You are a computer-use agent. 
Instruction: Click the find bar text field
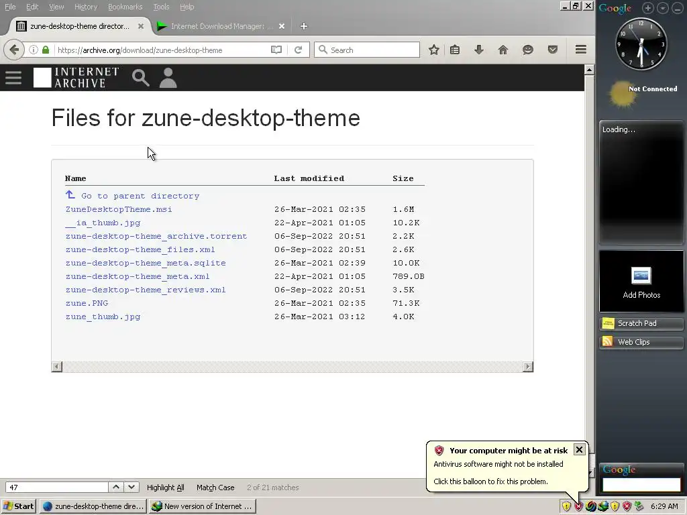(x=56, y=488)
